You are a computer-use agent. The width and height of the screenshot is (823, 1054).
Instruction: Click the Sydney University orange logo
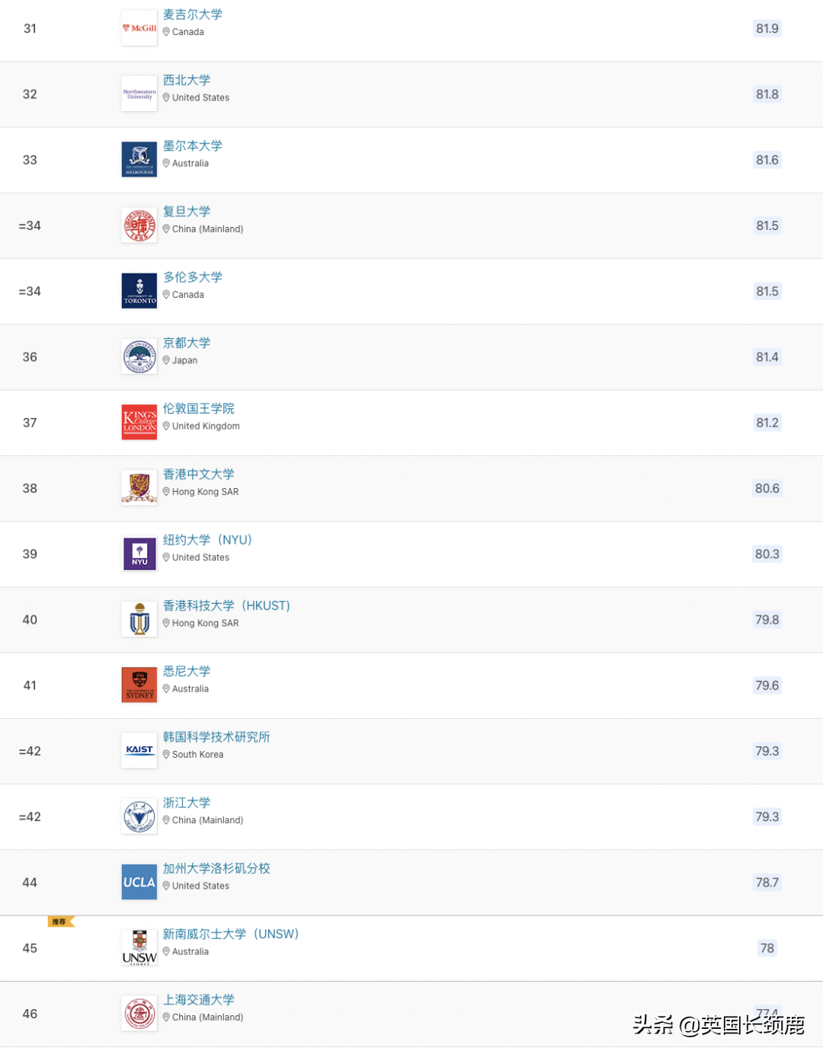pos(139,685)
